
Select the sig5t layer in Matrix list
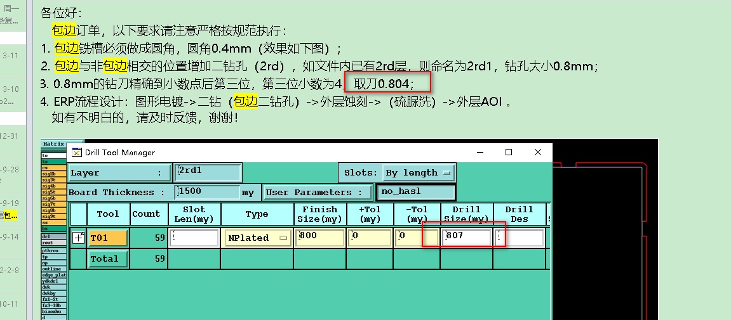point(53,192)
